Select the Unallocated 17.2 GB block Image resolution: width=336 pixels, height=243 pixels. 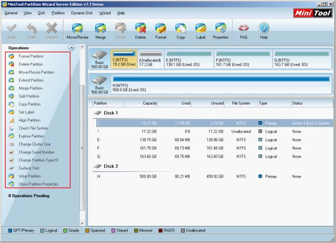[150, 59]
